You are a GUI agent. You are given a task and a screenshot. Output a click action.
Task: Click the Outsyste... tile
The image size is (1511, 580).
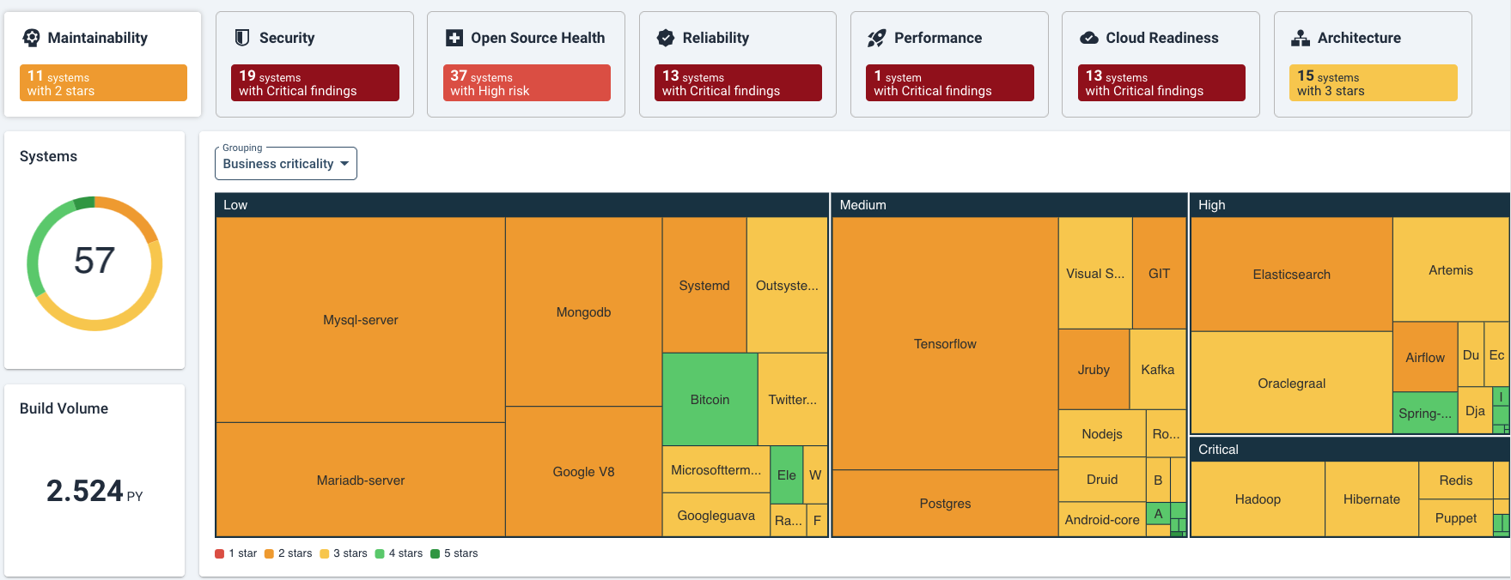pos(787,285)
